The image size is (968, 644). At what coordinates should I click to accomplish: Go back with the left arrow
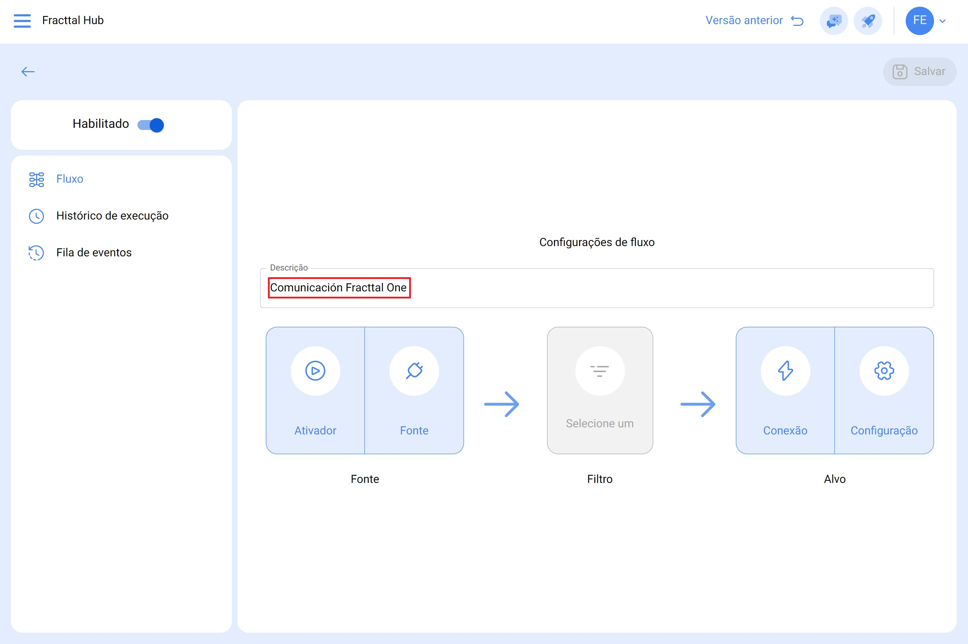pyautogui.click(x=28, y=72)
